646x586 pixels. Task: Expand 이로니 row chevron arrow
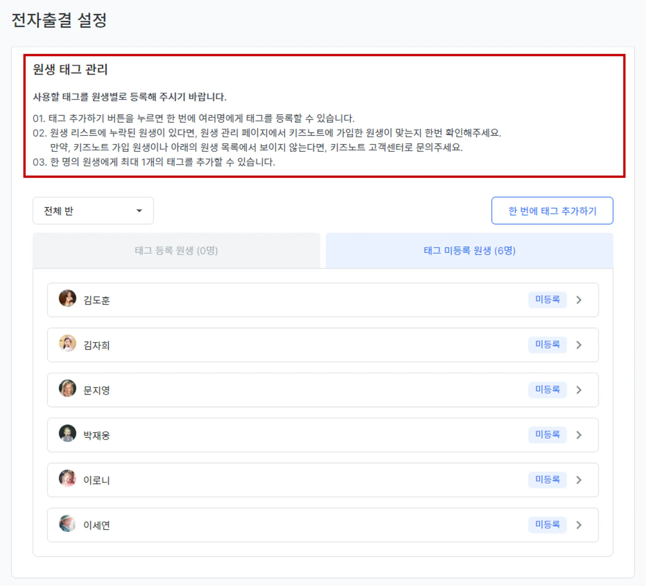coord(579,480)
